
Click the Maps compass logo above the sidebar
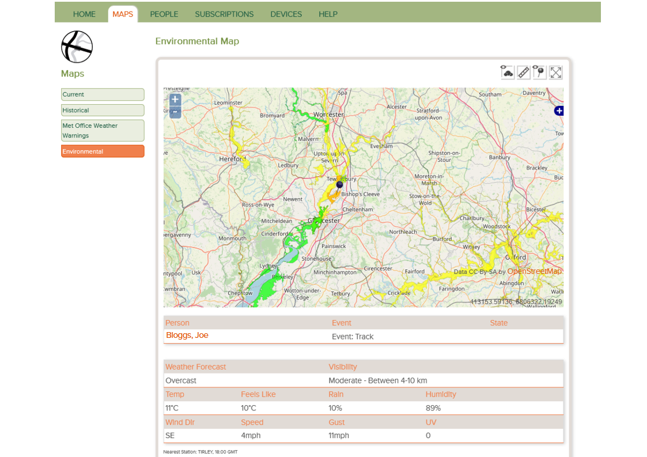click(77, 46)
